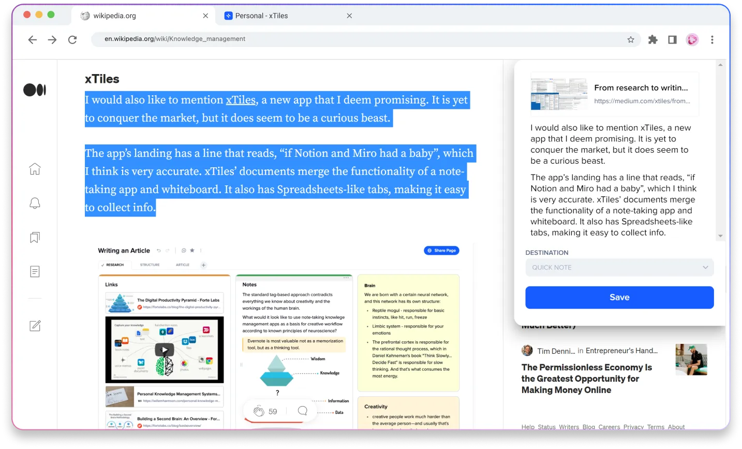Click the medium.com/xtiles URL in the popup

coord(642,101)
